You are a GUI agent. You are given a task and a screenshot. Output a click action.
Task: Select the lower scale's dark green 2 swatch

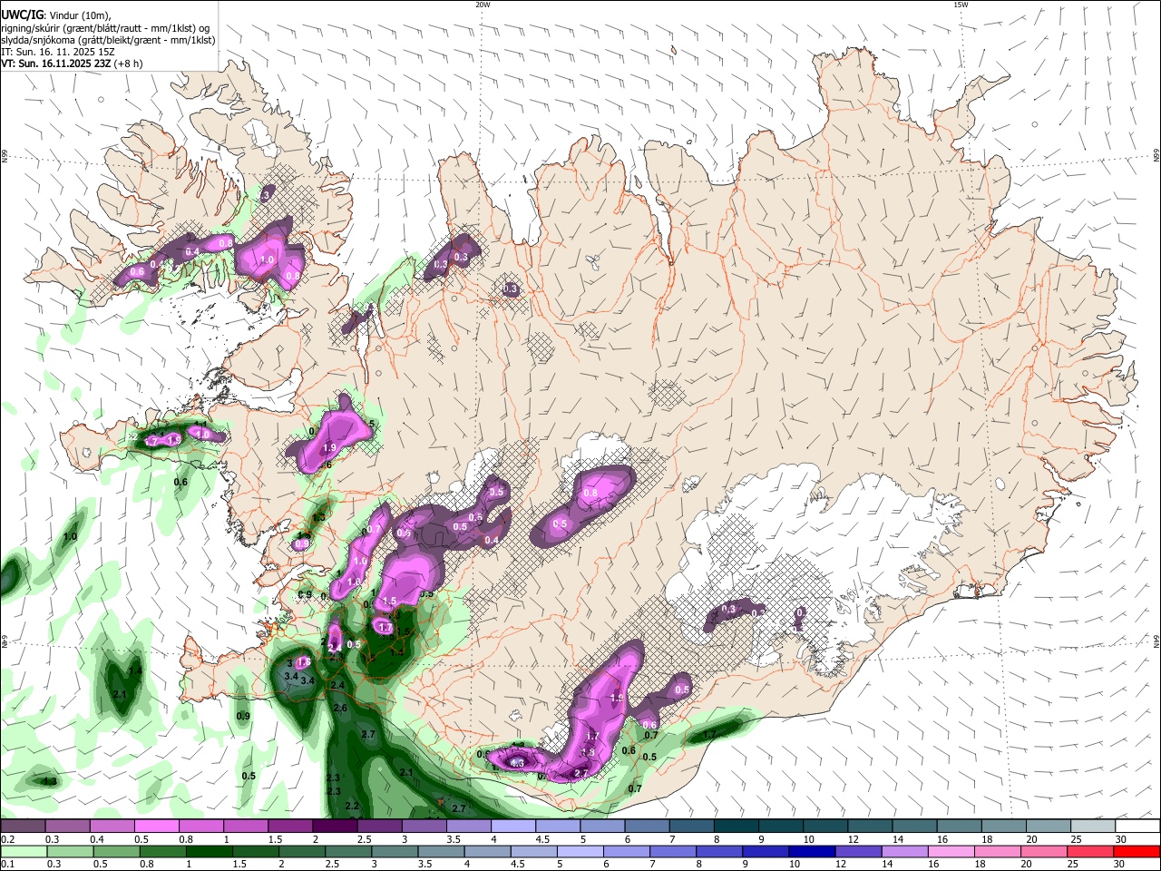click(303, 852)
